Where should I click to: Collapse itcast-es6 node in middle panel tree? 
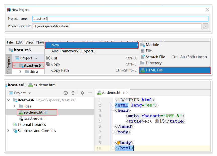point(15,65)
